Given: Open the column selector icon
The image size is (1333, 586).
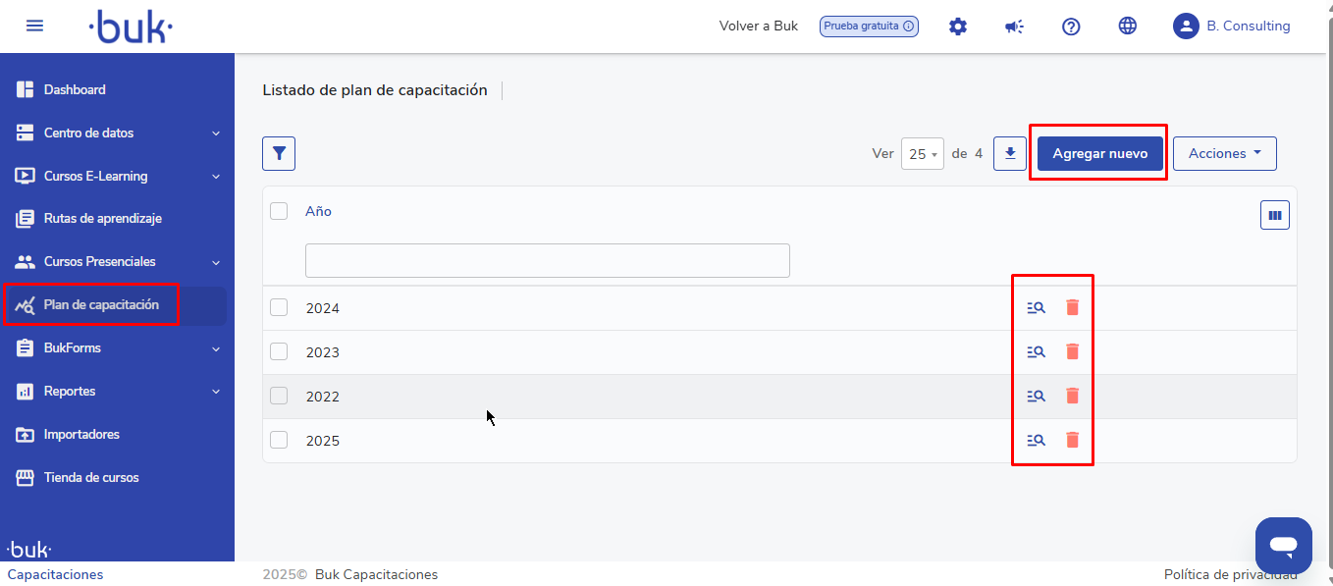Looking at the screenshot, I should point(1274,215).
